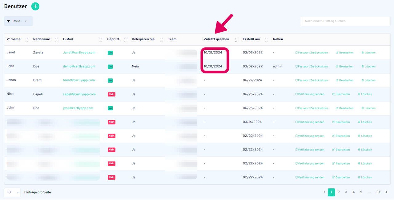This screenshot has height=200, width=394.
Task: Click 'Passwort Zurücksetzen' for demo@cartlyapp.com
Action: tap(312, 66)
